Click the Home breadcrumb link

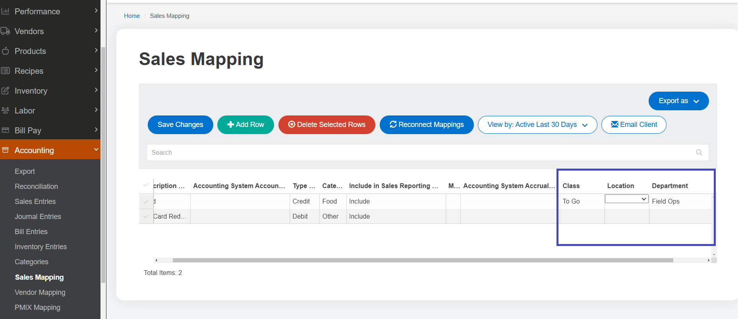[132, 16]
